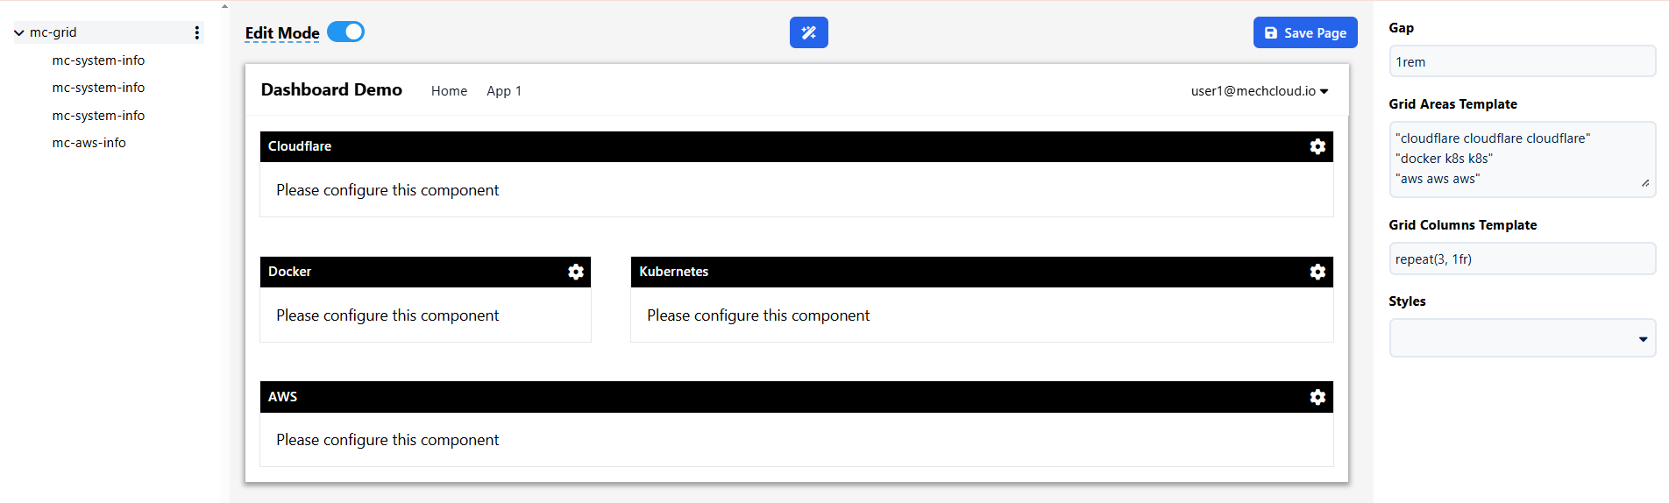Open Cloudflare component settings gear
The height and width of the screenshot is (503, 1669).
tap(1317, 146)
